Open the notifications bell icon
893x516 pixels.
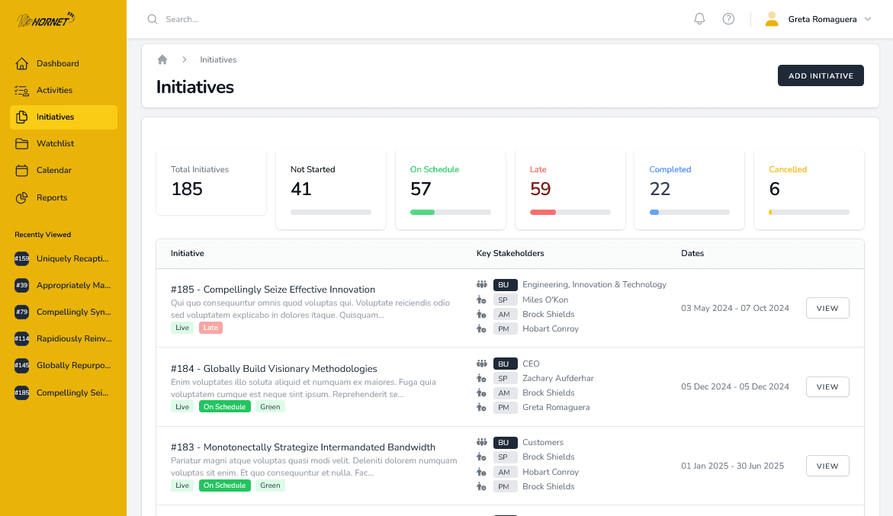pyautogui.click(x=699, y=19)
